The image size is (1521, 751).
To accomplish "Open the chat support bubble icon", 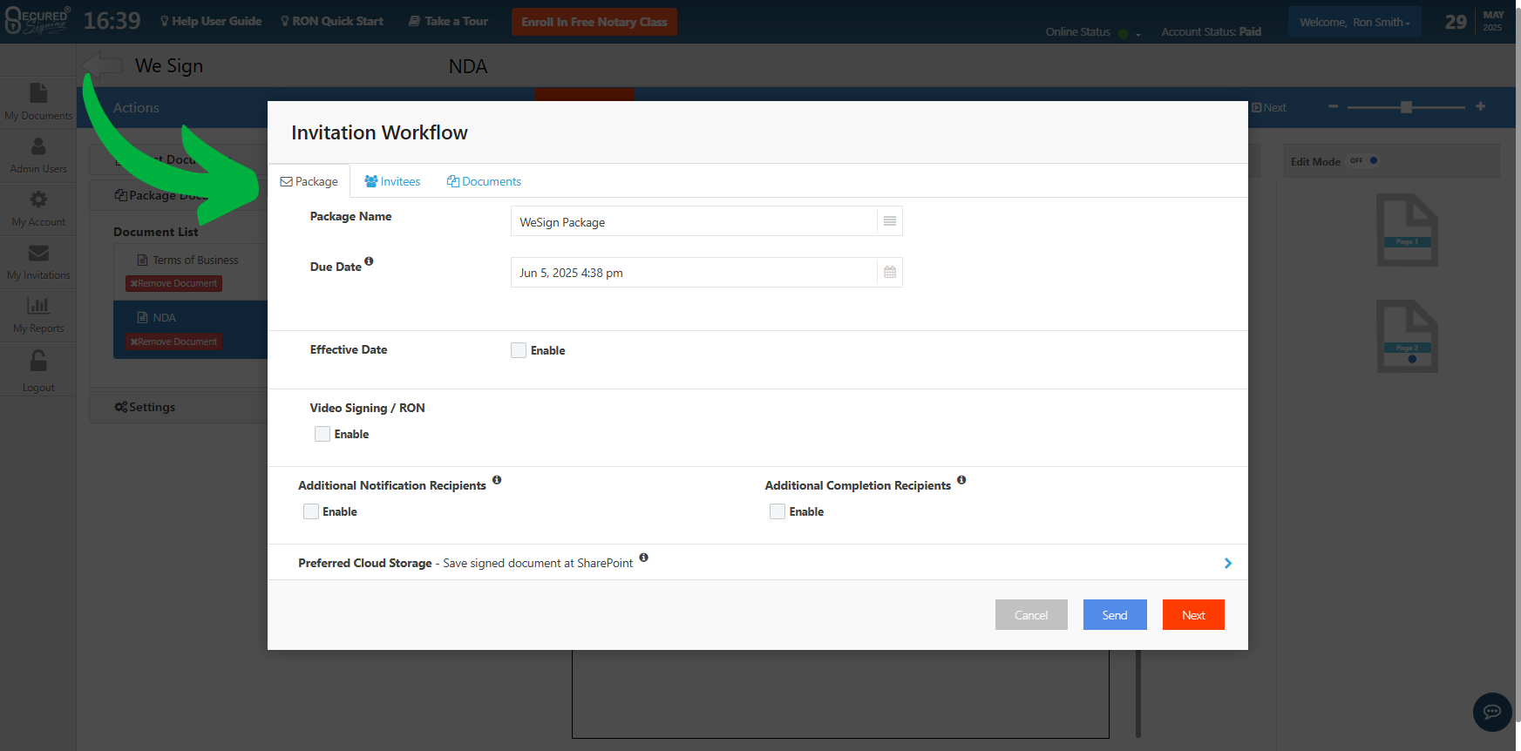I will point(1491,712).
